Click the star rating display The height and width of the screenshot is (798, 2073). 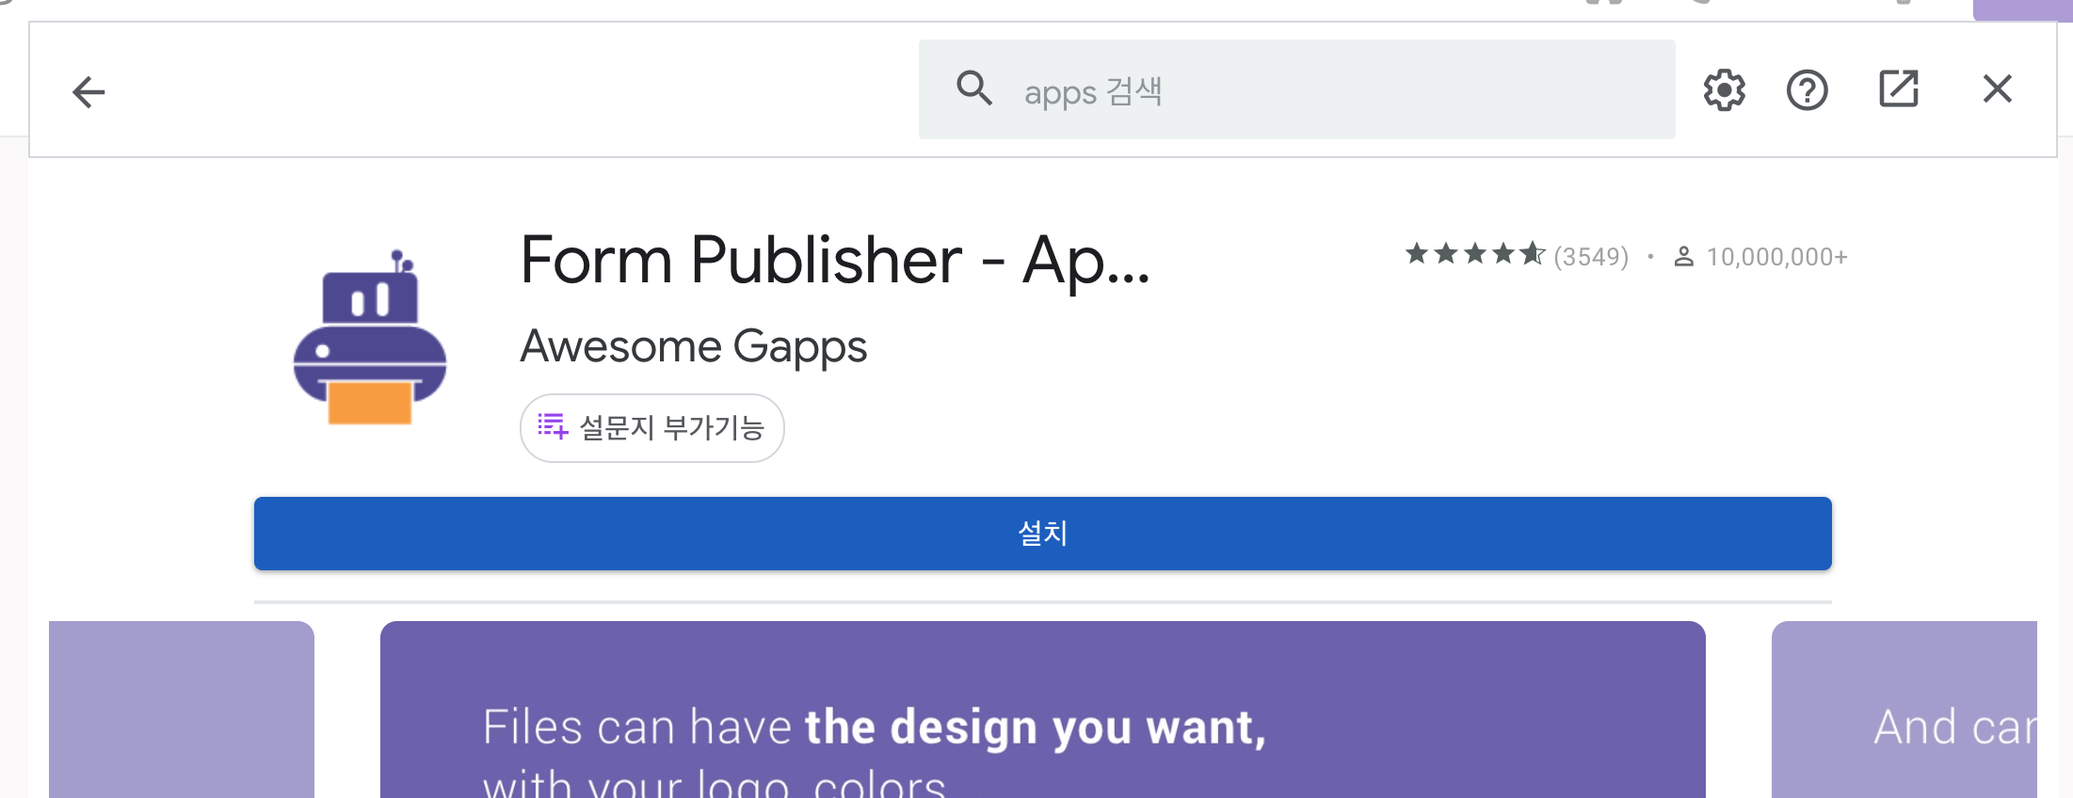1475,254
